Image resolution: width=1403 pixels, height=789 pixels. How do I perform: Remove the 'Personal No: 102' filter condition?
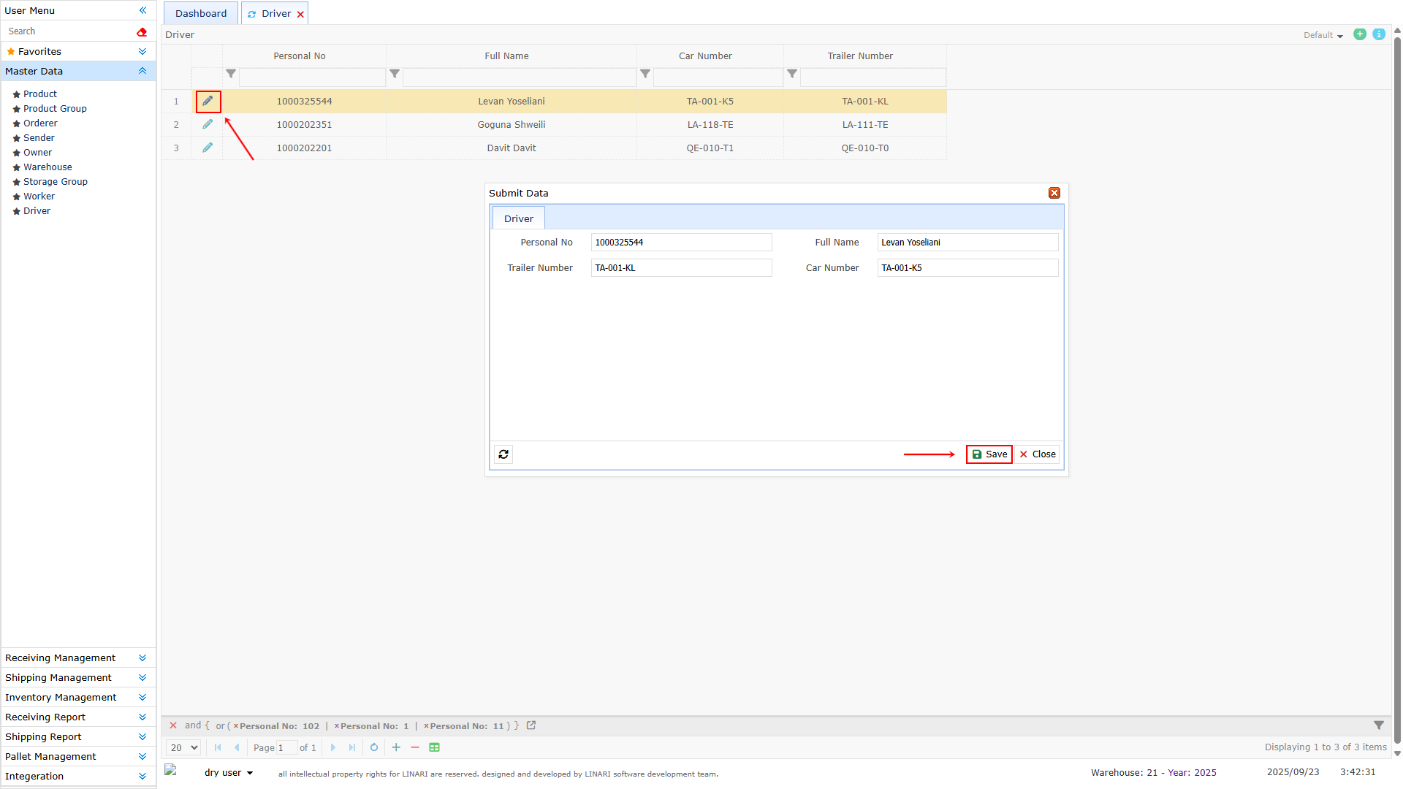coord(236,726)
